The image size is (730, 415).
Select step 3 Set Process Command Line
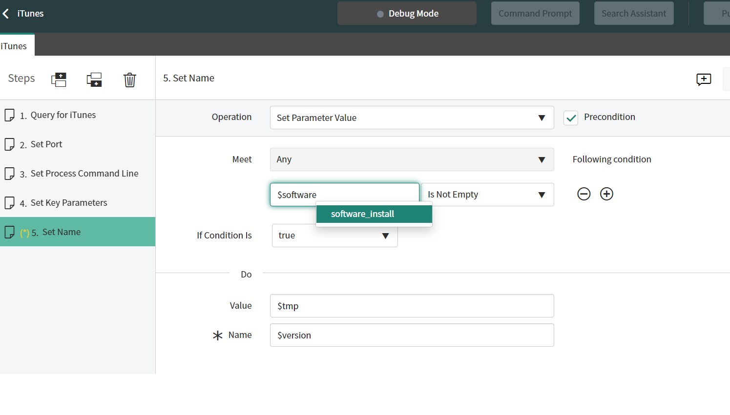click(78, 174)
